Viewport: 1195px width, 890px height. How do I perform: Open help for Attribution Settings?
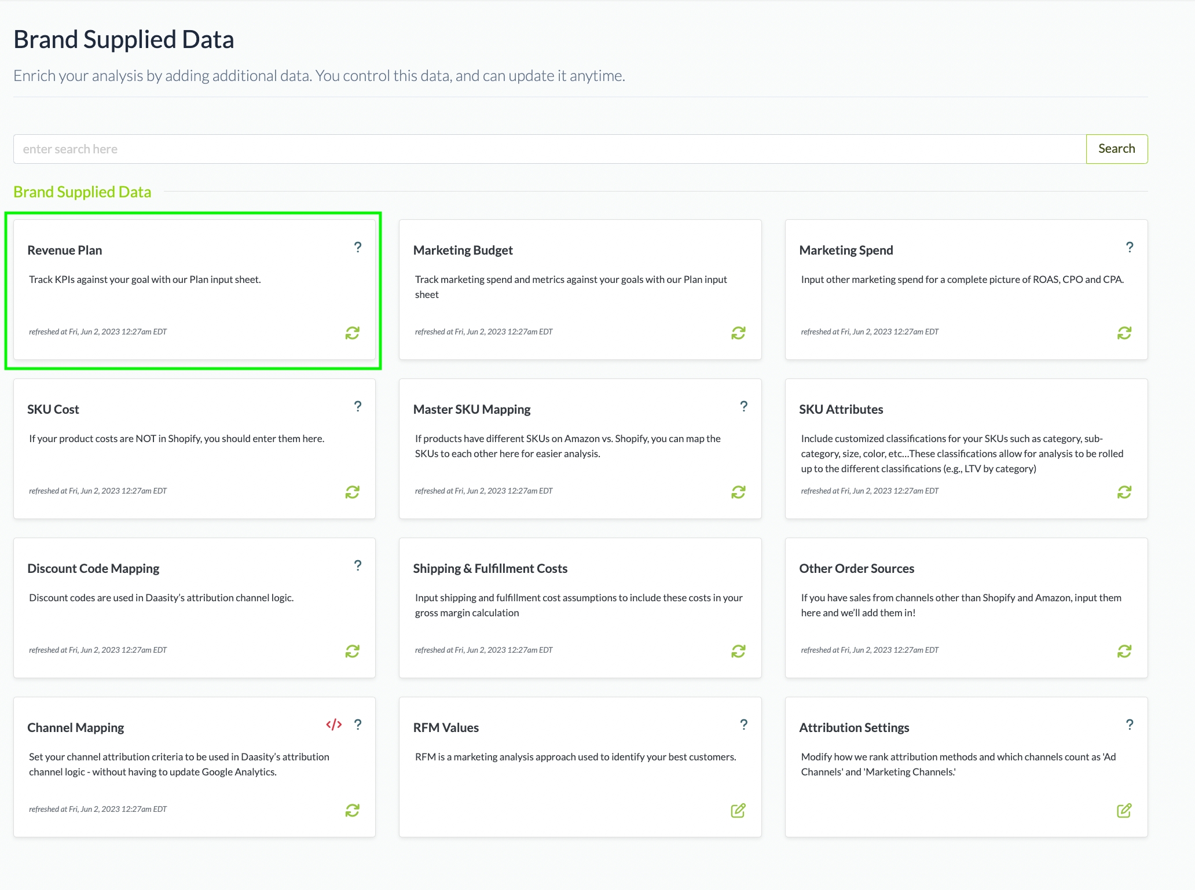[1129, 724]
